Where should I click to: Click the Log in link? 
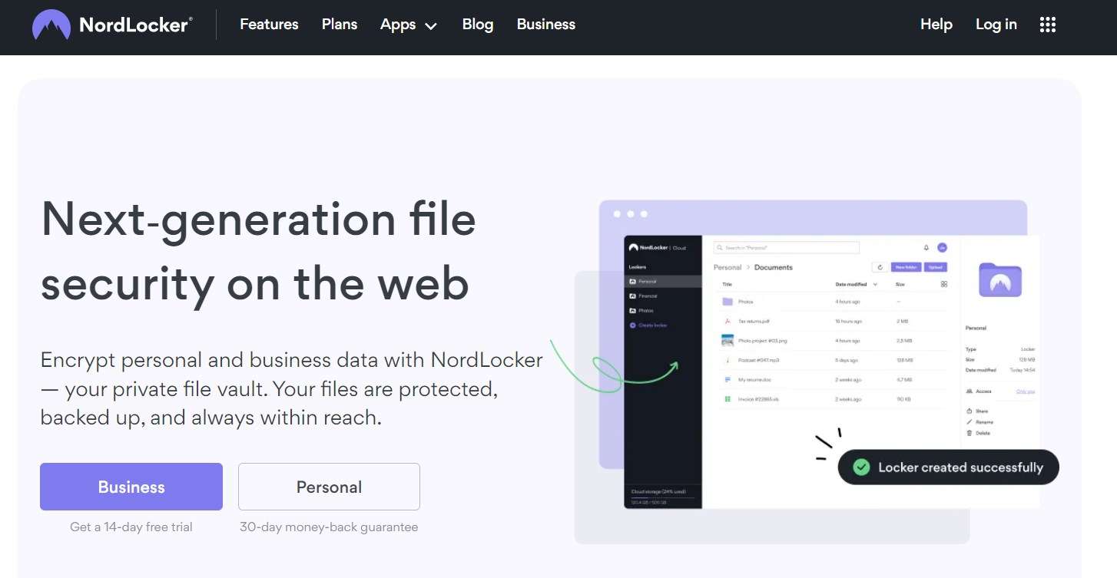996,25
